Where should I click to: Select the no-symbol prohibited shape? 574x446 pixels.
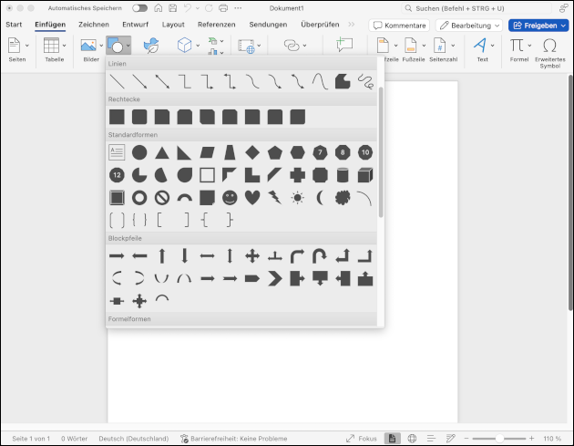click(x=162, y=198)
